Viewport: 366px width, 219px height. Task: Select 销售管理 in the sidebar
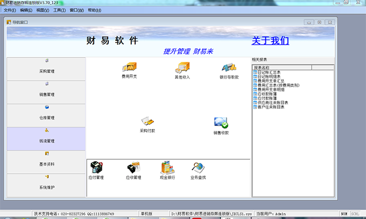pos(46,93)
